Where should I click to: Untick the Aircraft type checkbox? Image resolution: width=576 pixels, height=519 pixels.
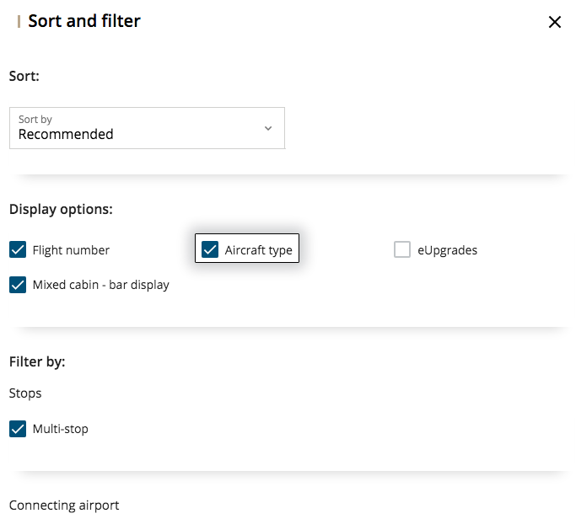(x=210, y=249)
